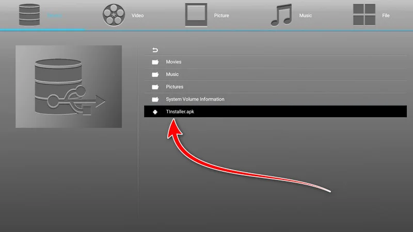Select the highlighted Device tab label
The image size is (413, 232).
[x=55, y=15]
